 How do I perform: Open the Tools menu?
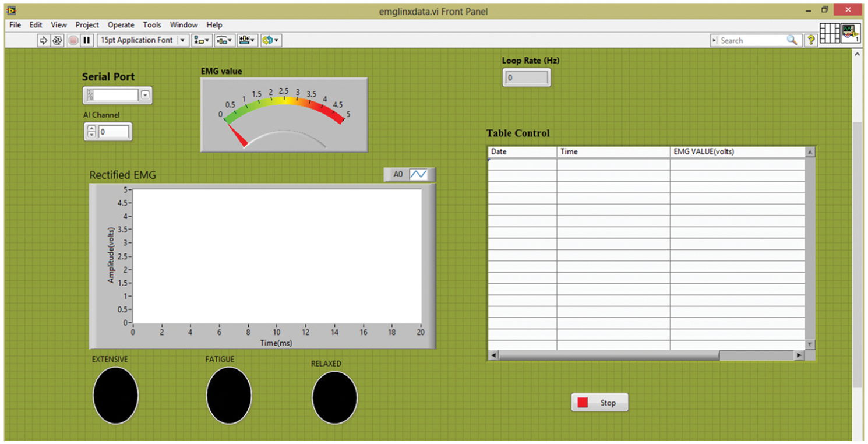pyautogui.click(x=152, y=25)
